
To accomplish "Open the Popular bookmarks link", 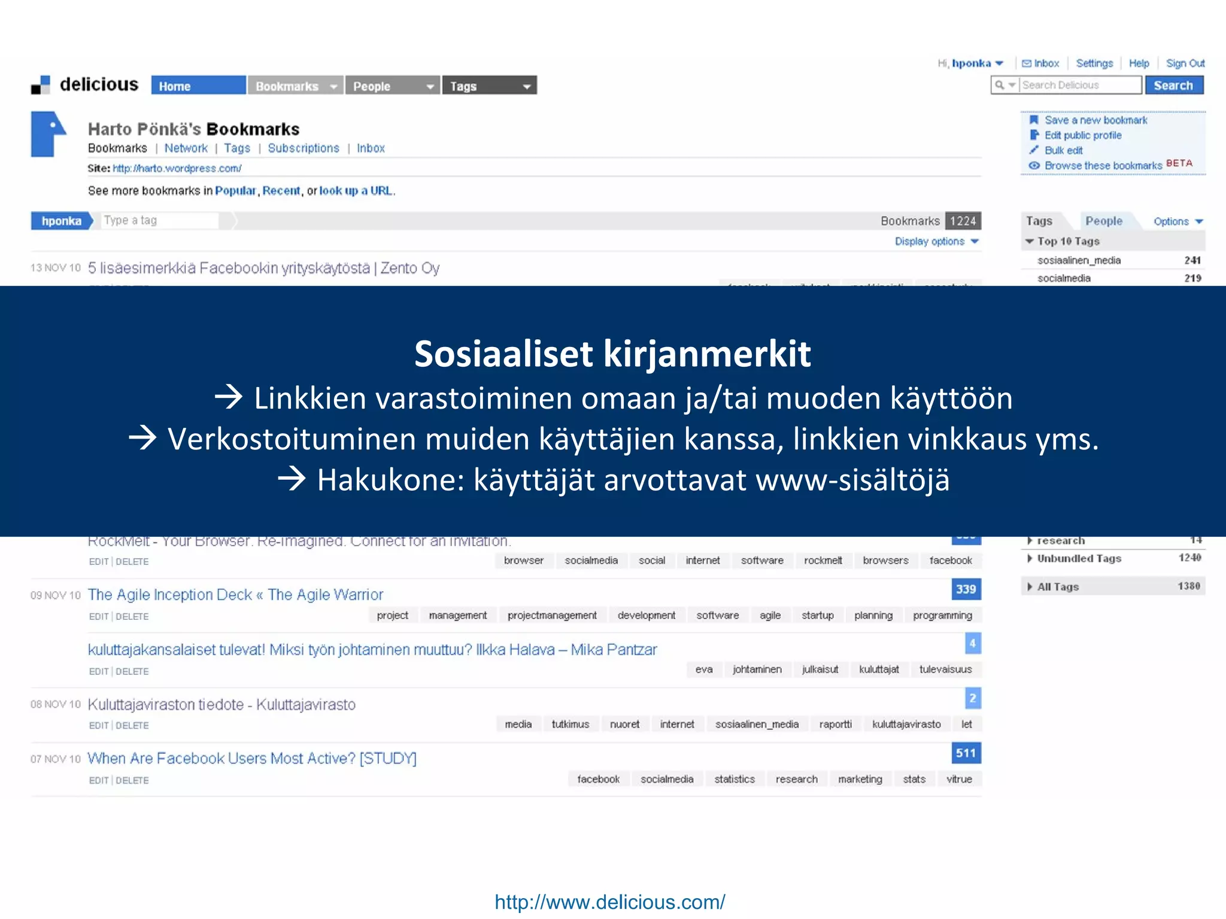I will click(235, 191).
